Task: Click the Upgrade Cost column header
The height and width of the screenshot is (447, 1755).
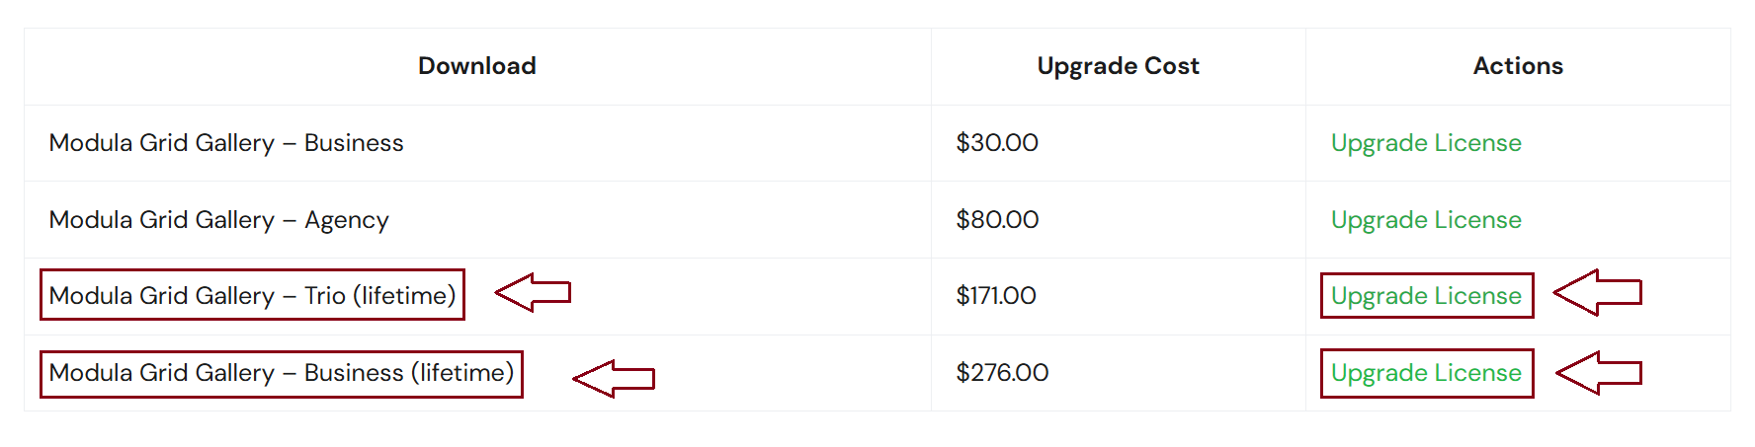Action: [x=1118, y=66]
